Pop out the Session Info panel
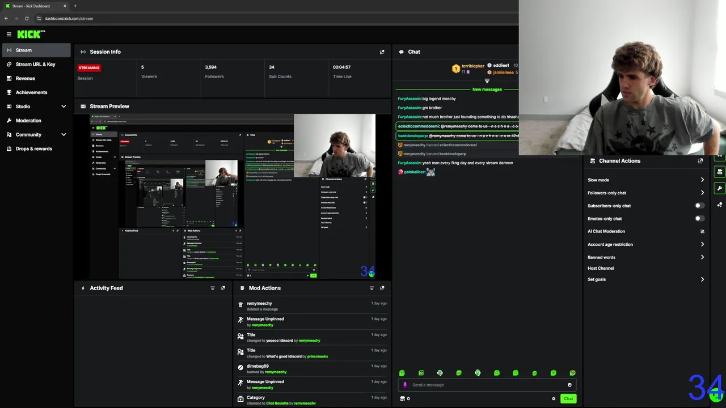 tap(382, 52)
